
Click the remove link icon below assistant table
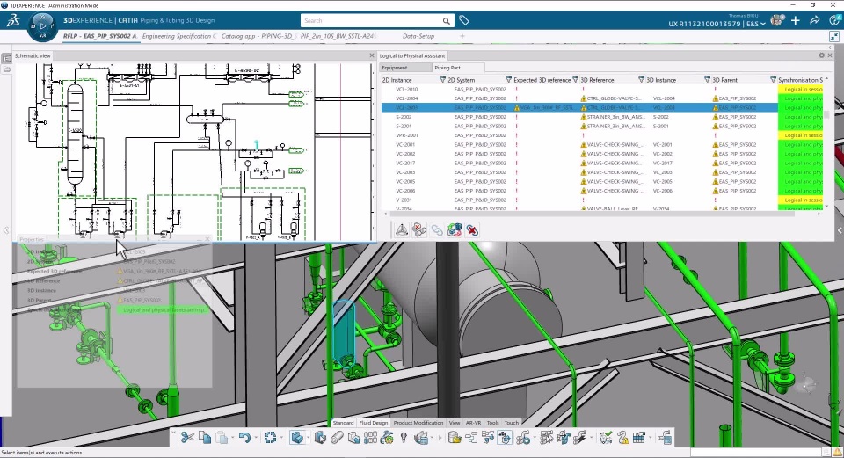pyautogui.click(x=419, y=229)
